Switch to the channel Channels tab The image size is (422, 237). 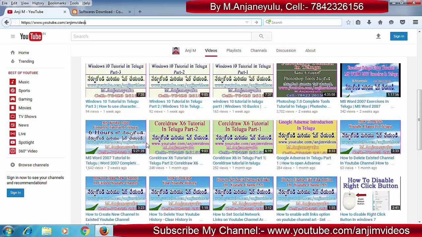pos(258,51)
